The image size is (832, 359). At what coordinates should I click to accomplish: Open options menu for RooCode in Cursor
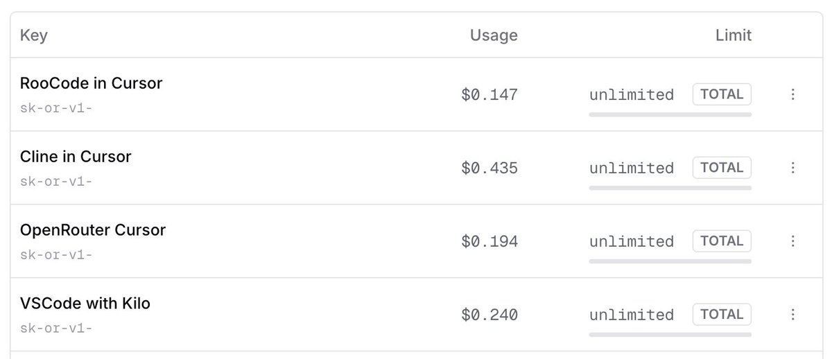792,94
